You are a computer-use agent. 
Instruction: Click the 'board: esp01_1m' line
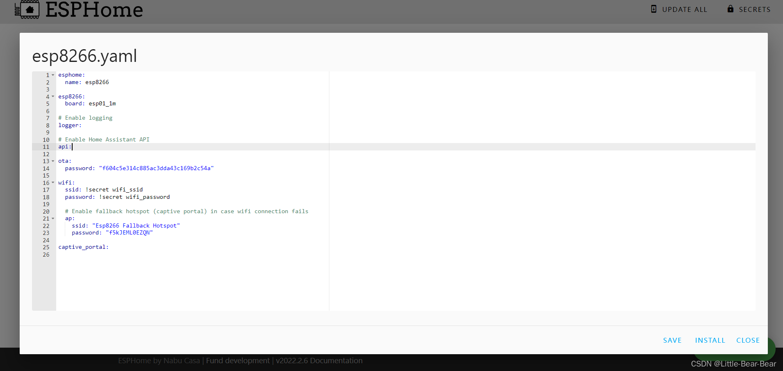pos(90,104)
